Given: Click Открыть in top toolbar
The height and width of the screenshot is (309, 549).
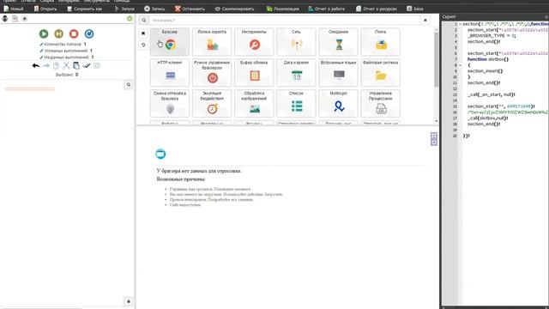Looking at the screenshot, I should [x=45, y=9].
